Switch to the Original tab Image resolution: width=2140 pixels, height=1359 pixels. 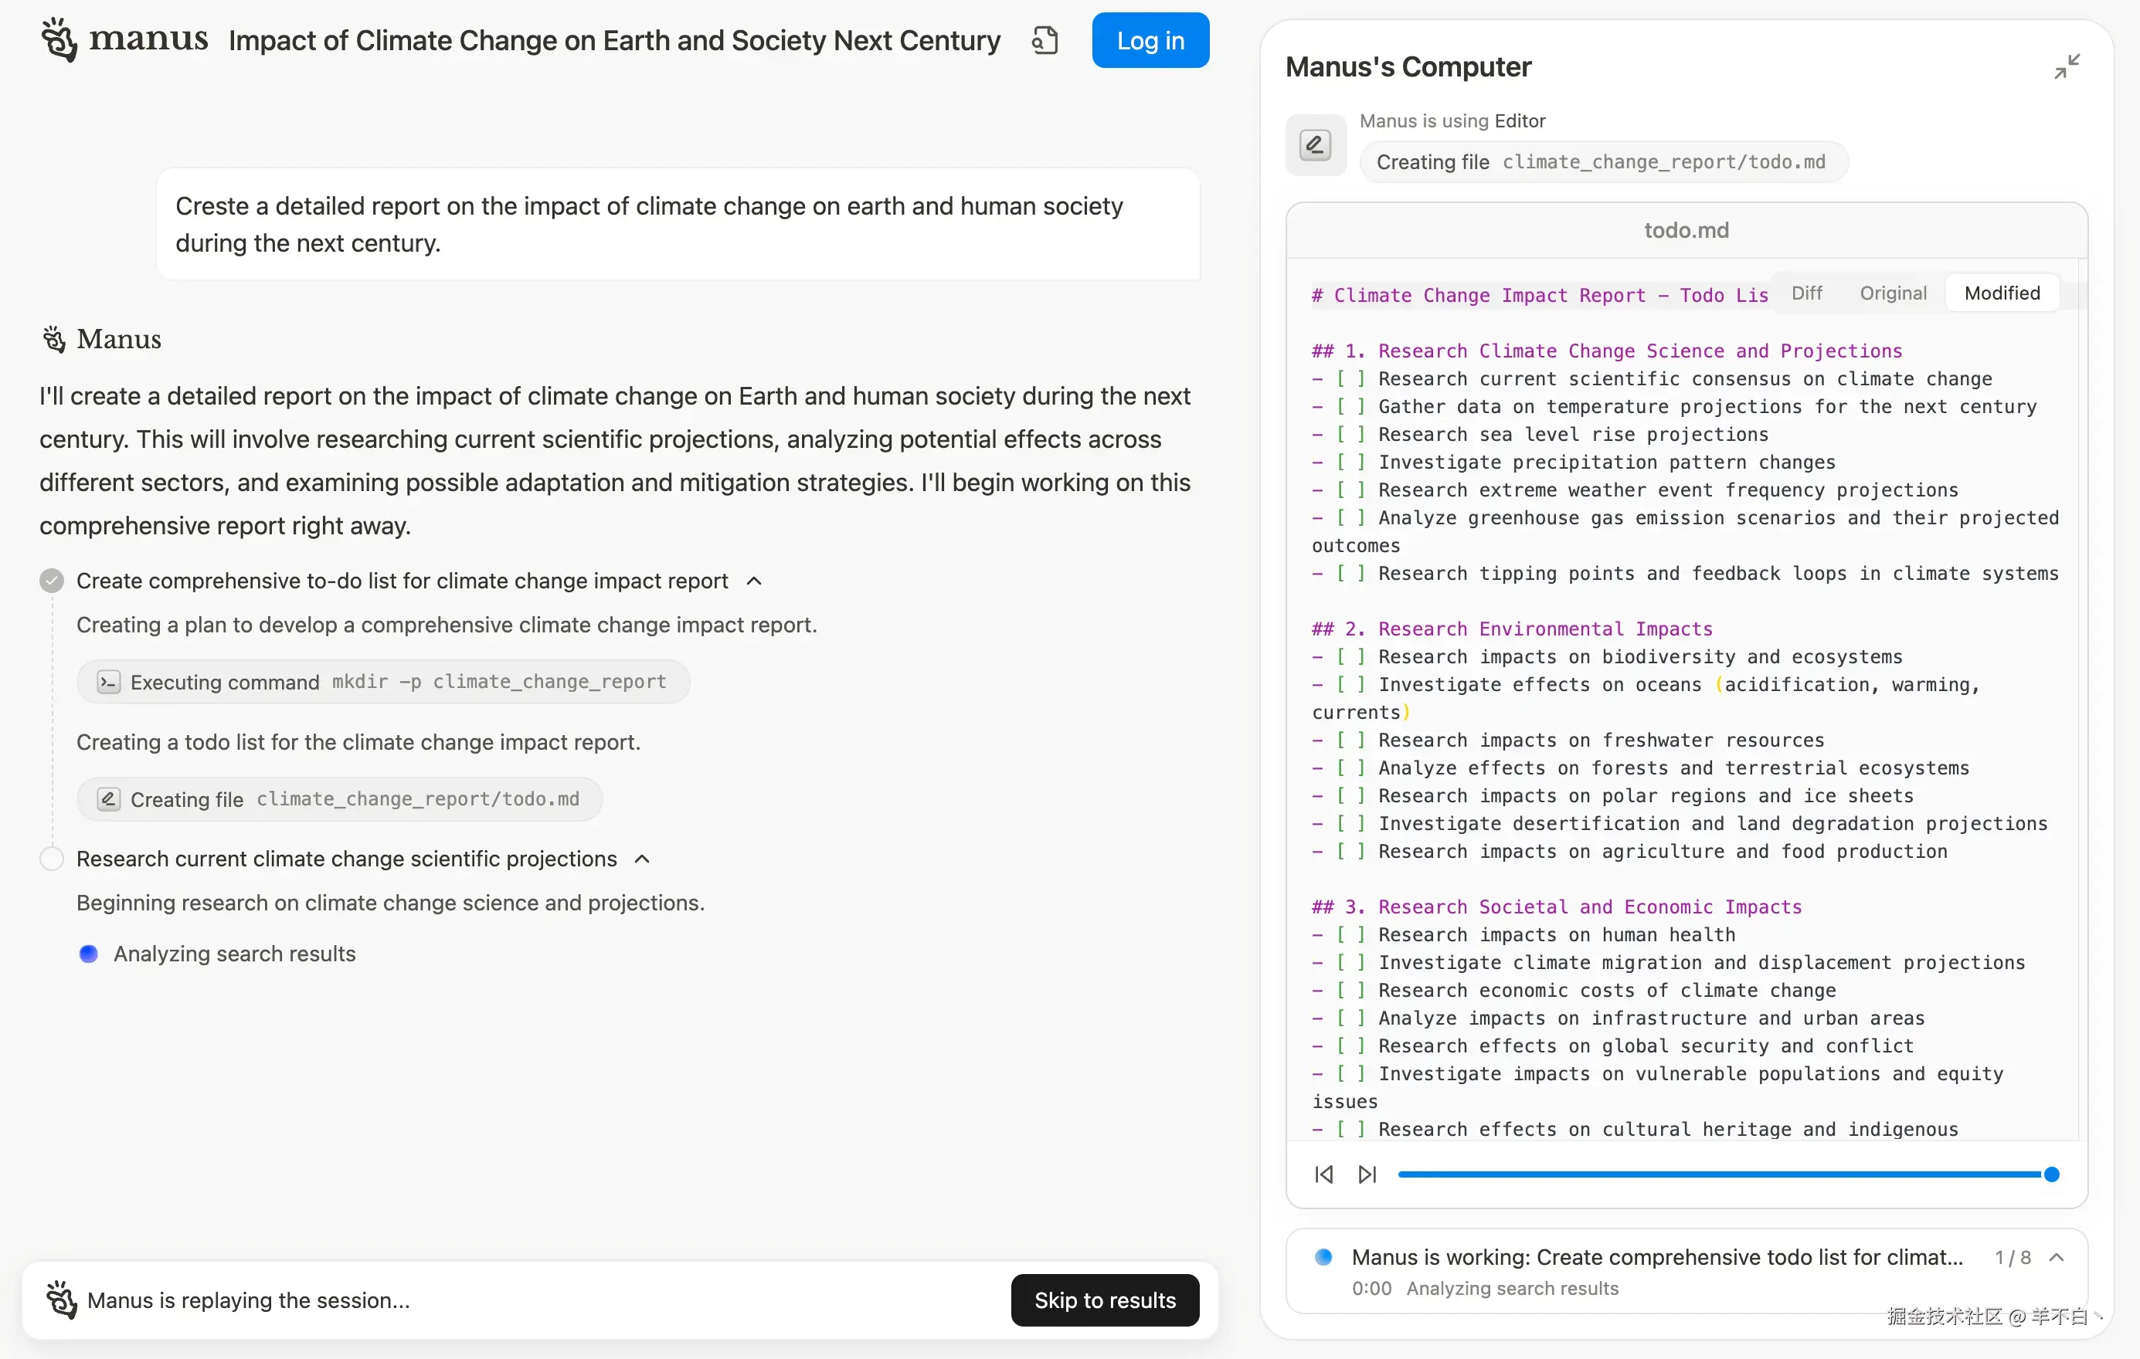1893,293
